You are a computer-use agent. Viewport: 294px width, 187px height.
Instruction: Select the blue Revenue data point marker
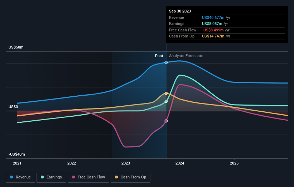(166, 62)
